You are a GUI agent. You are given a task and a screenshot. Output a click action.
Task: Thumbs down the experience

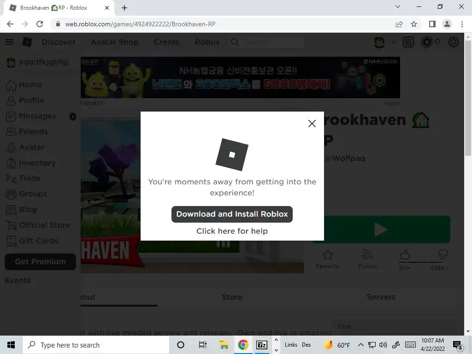(443, 255)
